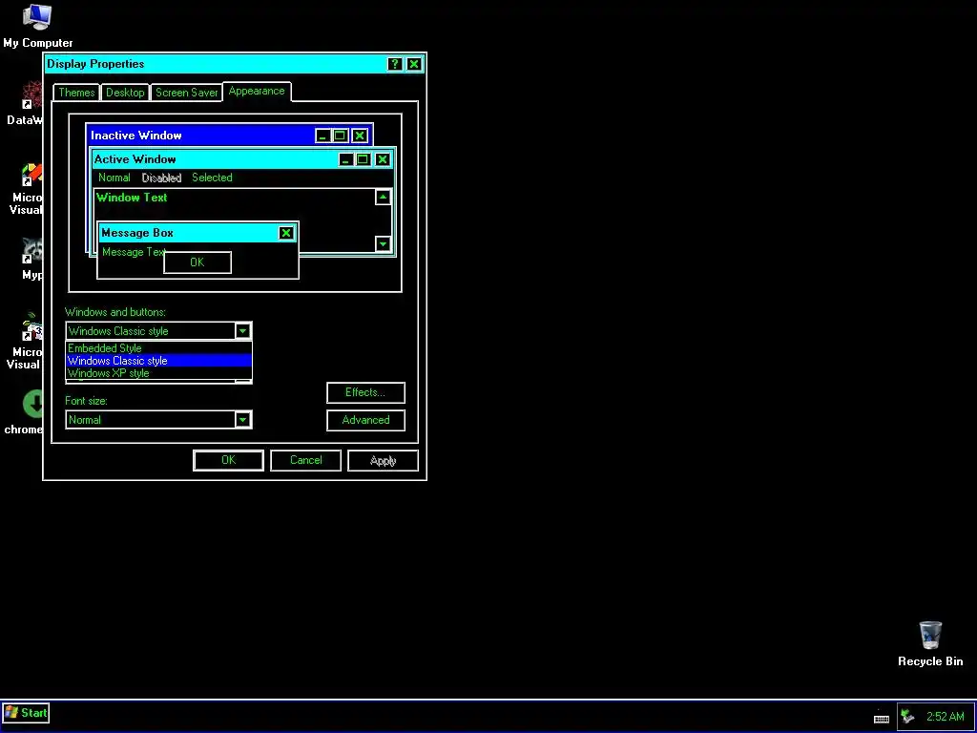The width and height of the screenshot is (977, 733).
Task: Click the Apply button
Action: 383,460
